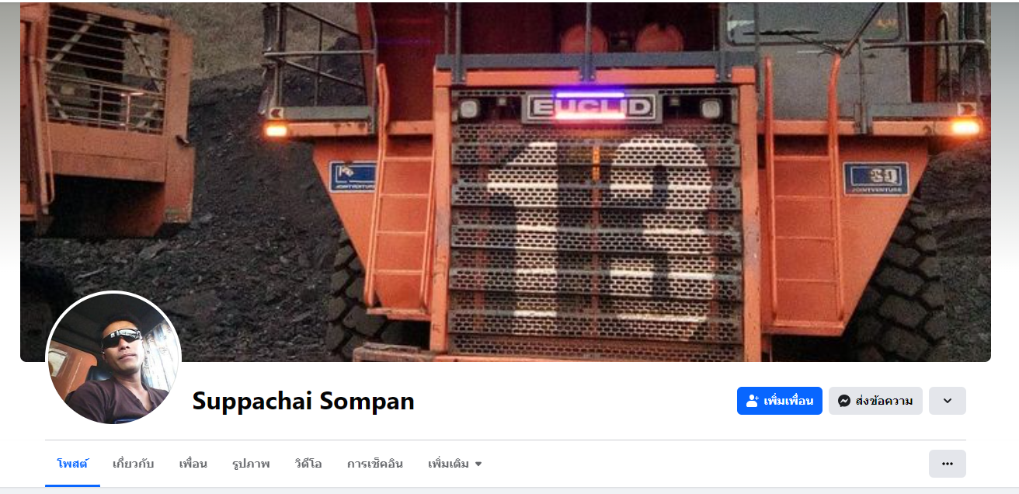Open the circular profile picture
Viewport: 1019px width, 494px height.
[x=113, y=359]
